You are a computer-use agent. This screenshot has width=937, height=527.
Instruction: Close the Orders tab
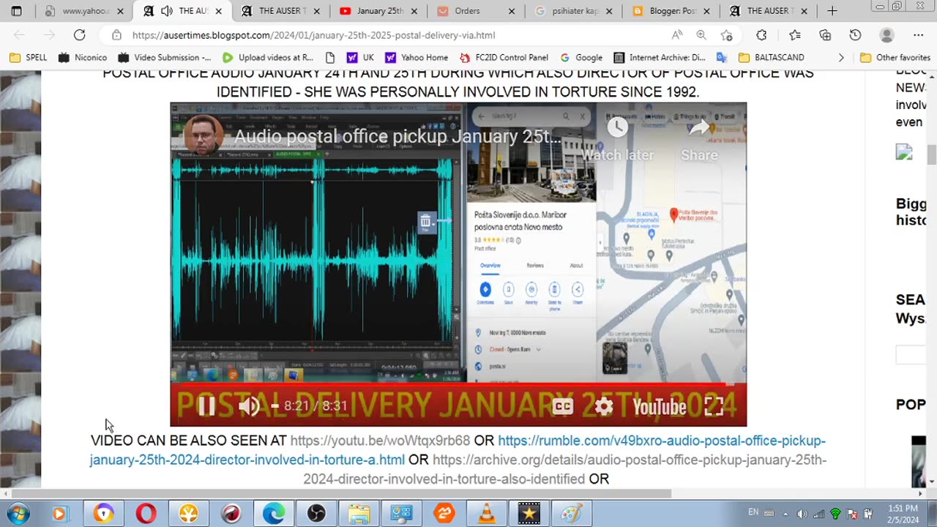pos(511,11)
